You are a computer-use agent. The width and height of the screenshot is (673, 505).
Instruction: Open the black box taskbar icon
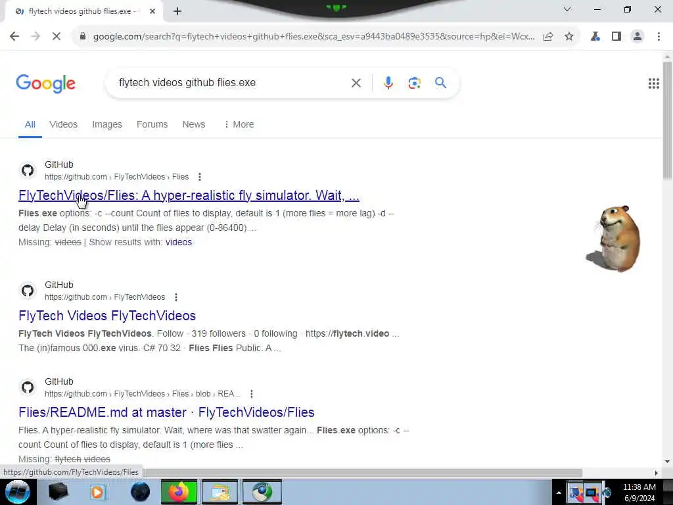[58, 492]
